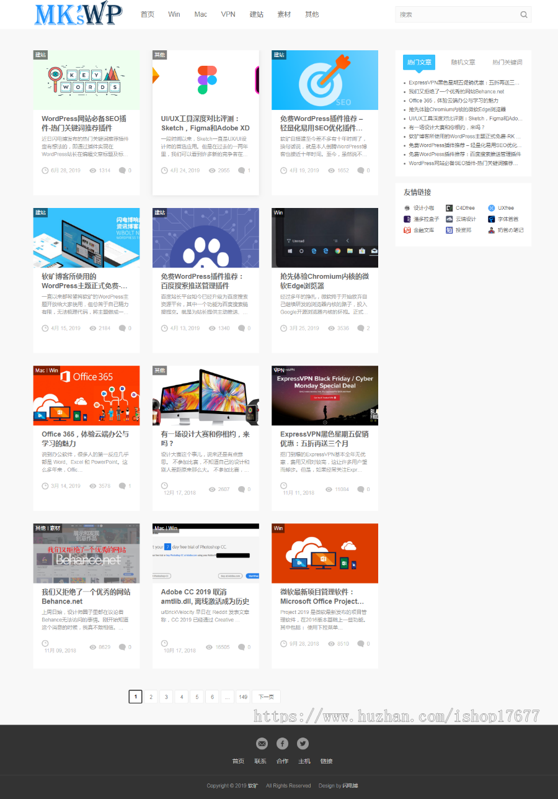Visit C4Dfree friend link icon
This screenshot has height=799, width=558.
449,208
